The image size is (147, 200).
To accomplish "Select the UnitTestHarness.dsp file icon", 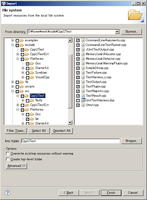I will pos(83,100).
